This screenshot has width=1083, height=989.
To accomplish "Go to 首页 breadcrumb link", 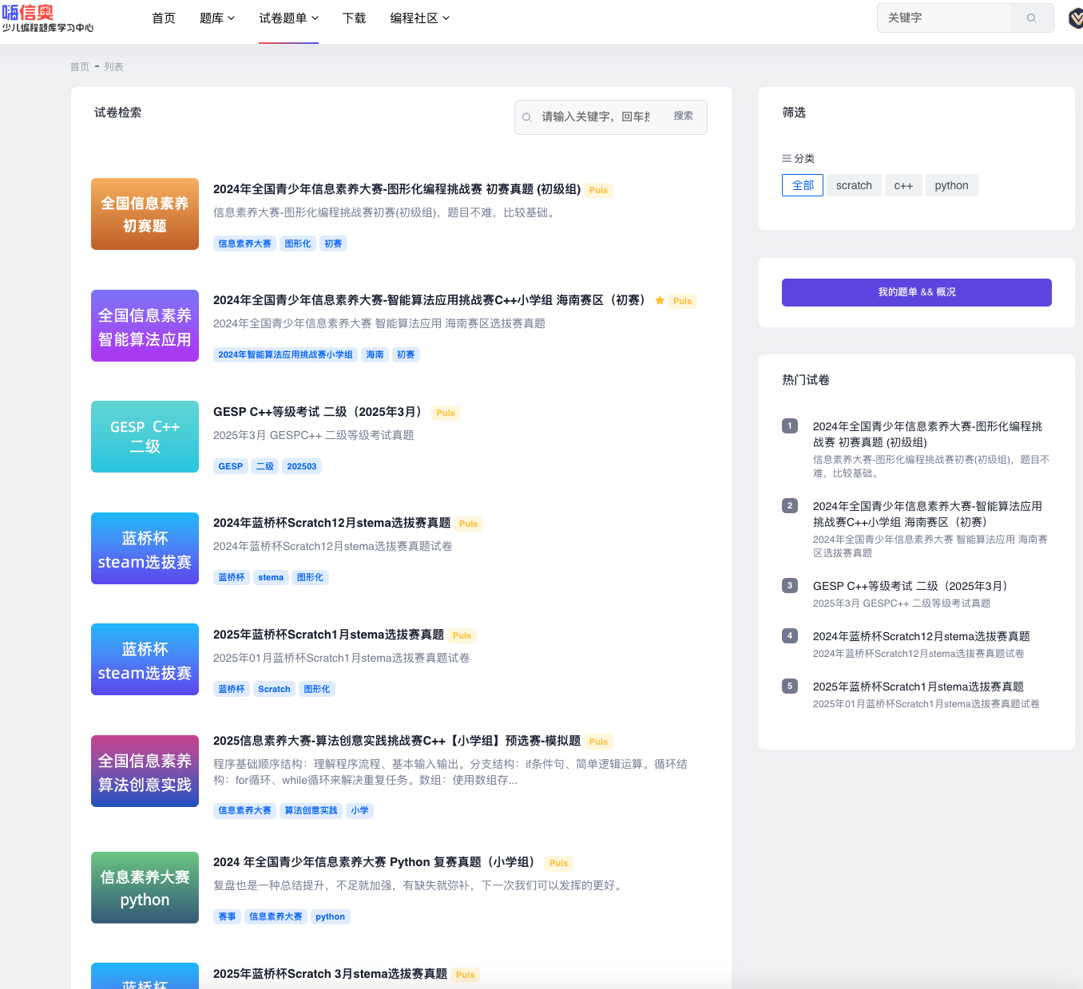I will click(x=80, y=67).
